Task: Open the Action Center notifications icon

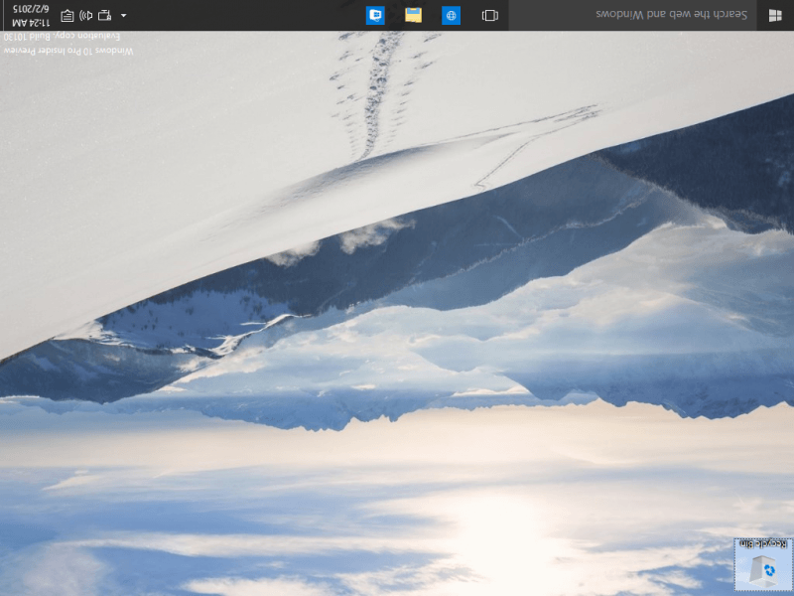Action: coord(66,15)
